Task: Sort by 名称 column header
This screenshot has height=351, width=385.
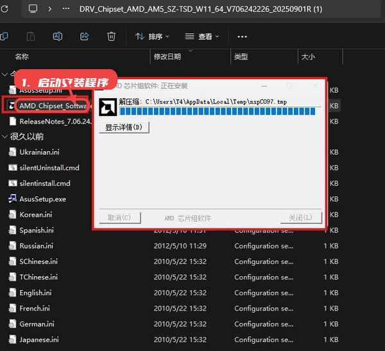Action: coord(22,56)
